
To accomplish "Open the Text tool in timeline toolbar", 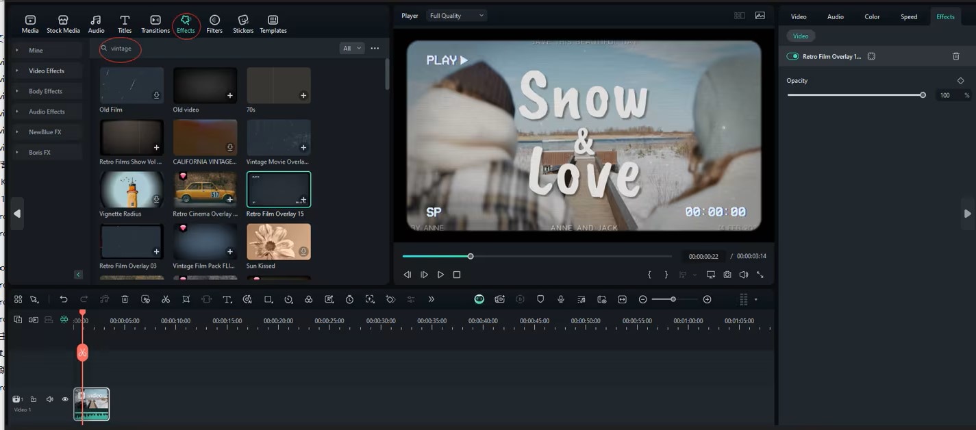I will (227, 299).
